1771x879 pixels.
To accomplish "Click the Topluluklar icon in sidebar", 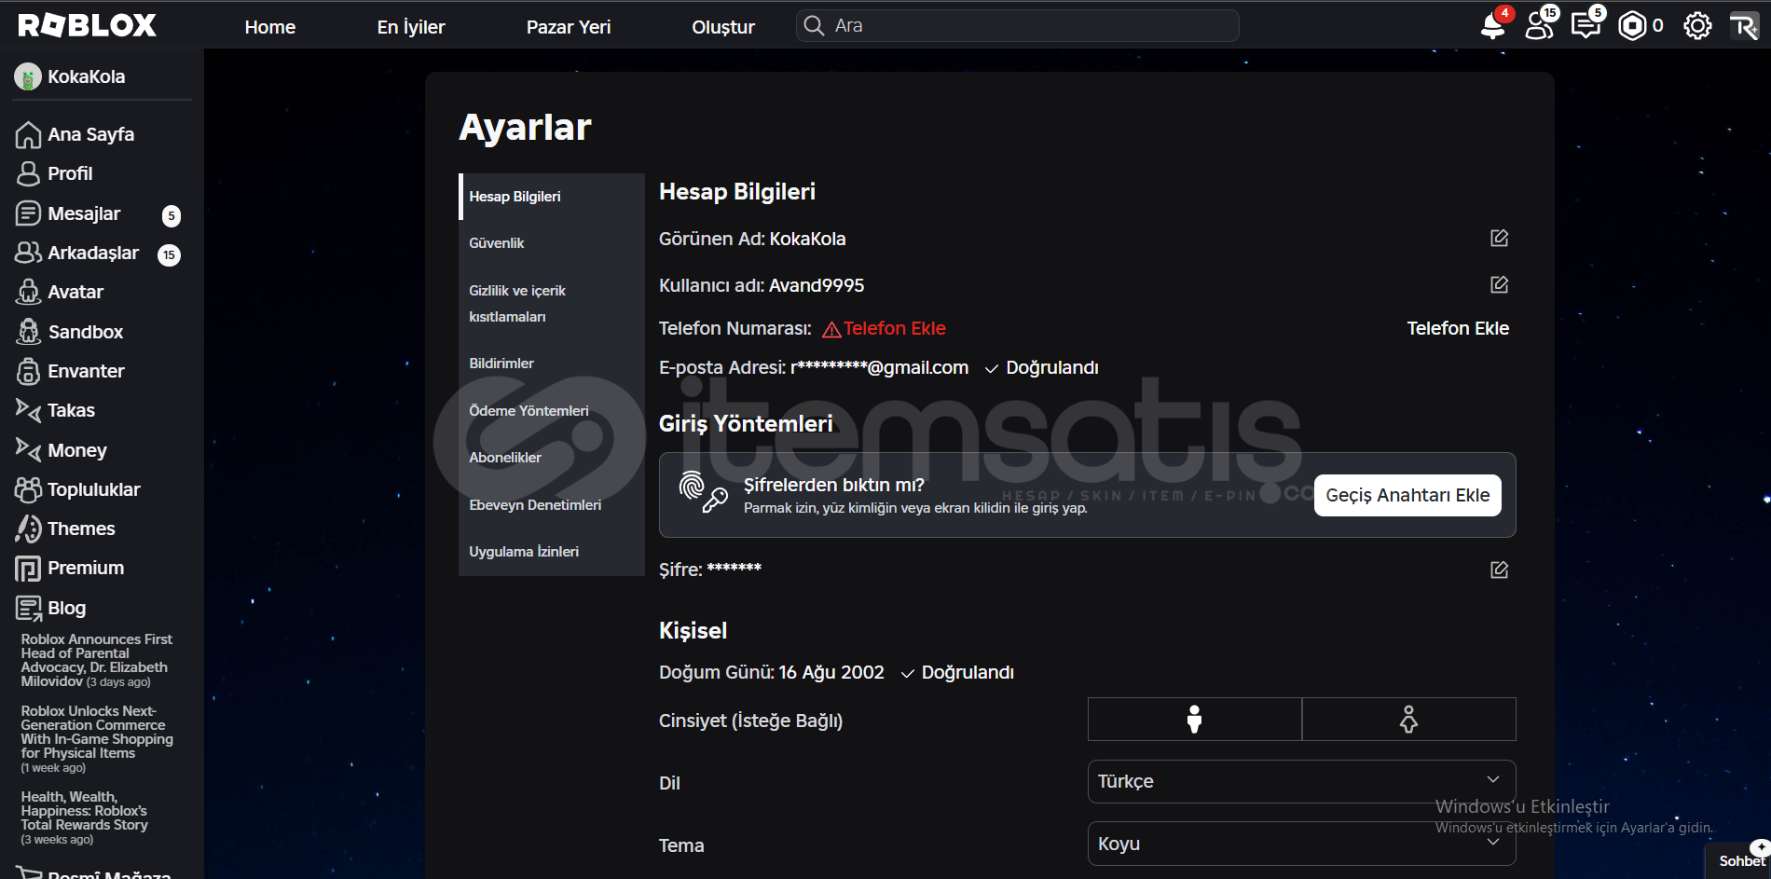I will pos(29,488).
